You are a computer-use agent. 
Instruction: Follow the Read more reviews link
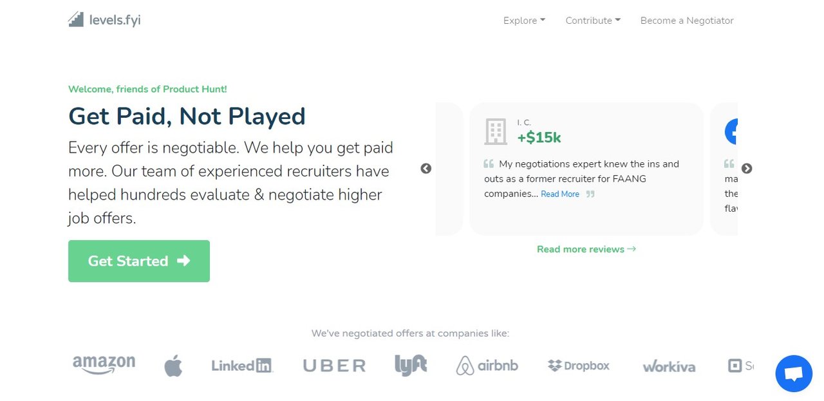(586, 249)
